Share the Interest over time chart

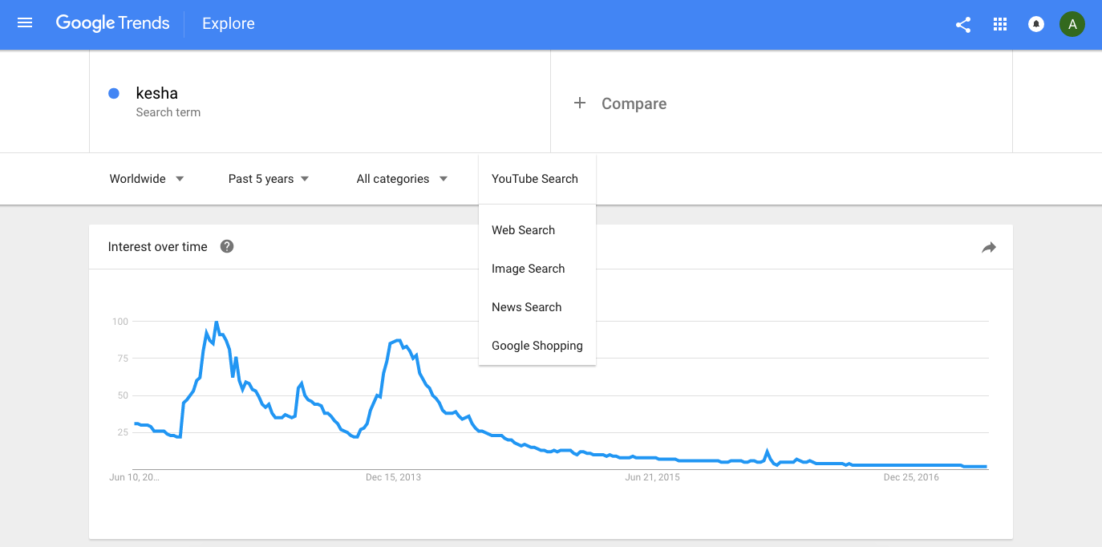[x=989, y=248]
